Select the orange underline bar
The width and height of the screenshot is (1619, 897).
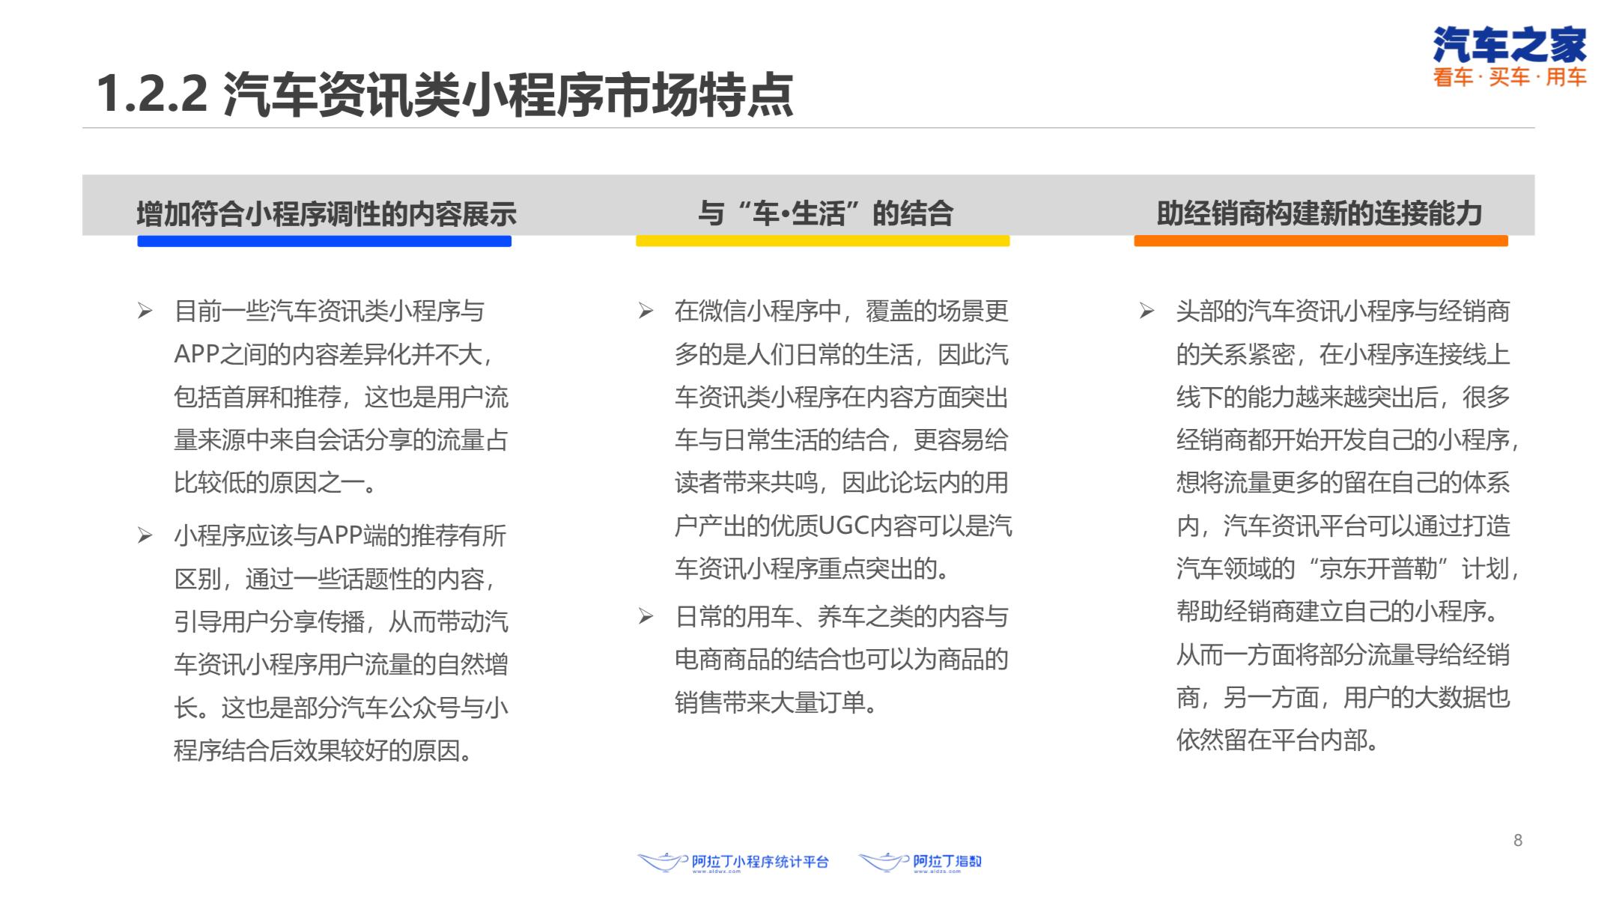(1320, 241)
